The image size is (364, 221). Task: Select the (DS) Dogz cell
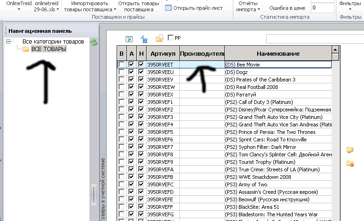click(278, 72)
